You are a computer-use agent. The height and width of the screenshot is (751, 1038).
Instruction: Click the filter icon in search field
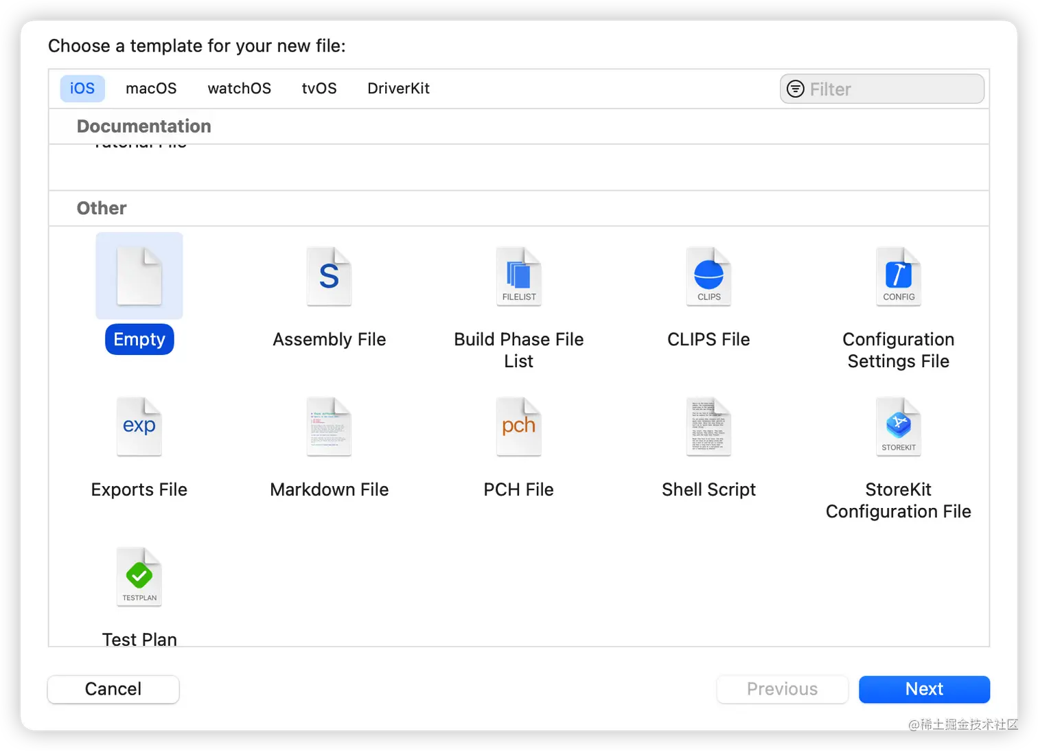coord(795,89)
